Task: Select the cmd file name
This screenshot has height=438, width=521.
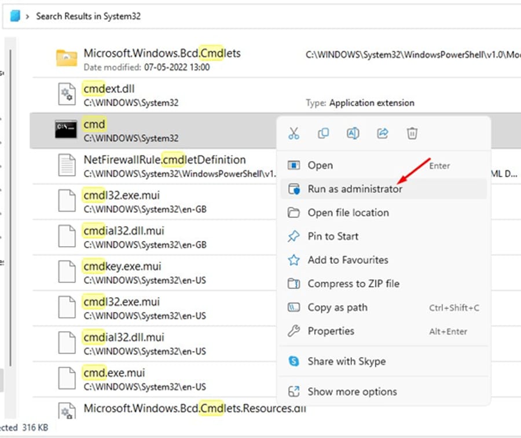Action: click(x=94, y=124)
